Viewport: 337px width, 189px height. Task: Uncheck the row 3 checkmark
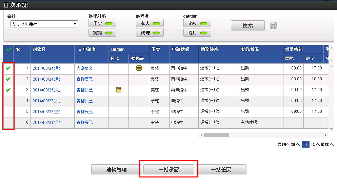click(8, 90)
